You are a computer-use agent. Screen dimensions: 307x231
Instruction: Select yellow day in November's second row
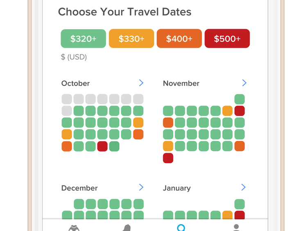click(x=228, y=111)
